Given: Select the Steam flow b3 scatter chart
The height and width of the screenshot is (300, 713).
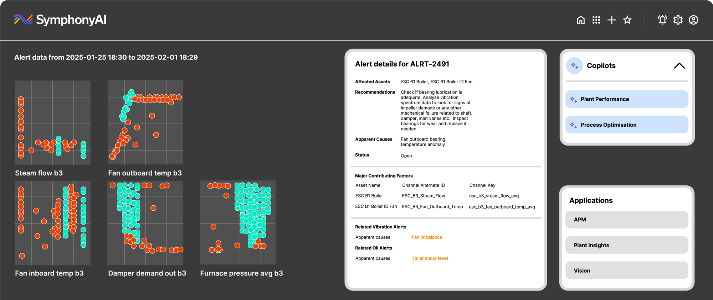Looking at the screenshot, I should coord(53,122).
